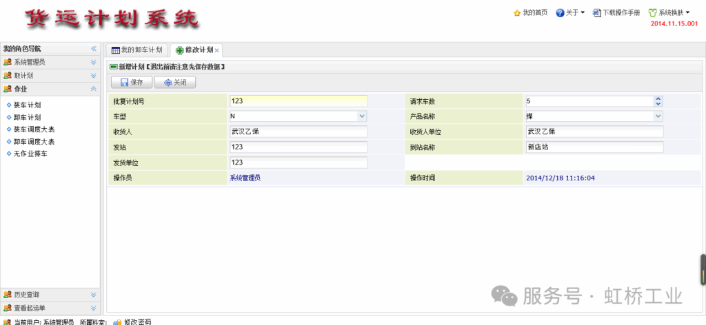Click 修改密码 link in status bar
Image resolution: width=706 pixels, height=325 pixels.
[137, 322]
